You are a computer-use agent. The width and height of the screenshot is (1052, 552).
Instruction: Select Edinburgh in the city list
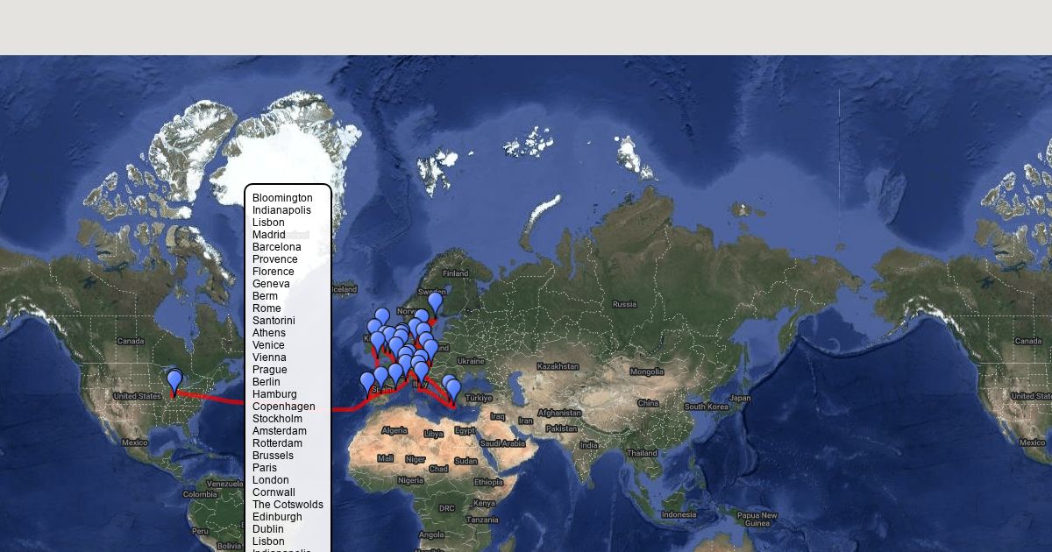(x=277, y=517)
